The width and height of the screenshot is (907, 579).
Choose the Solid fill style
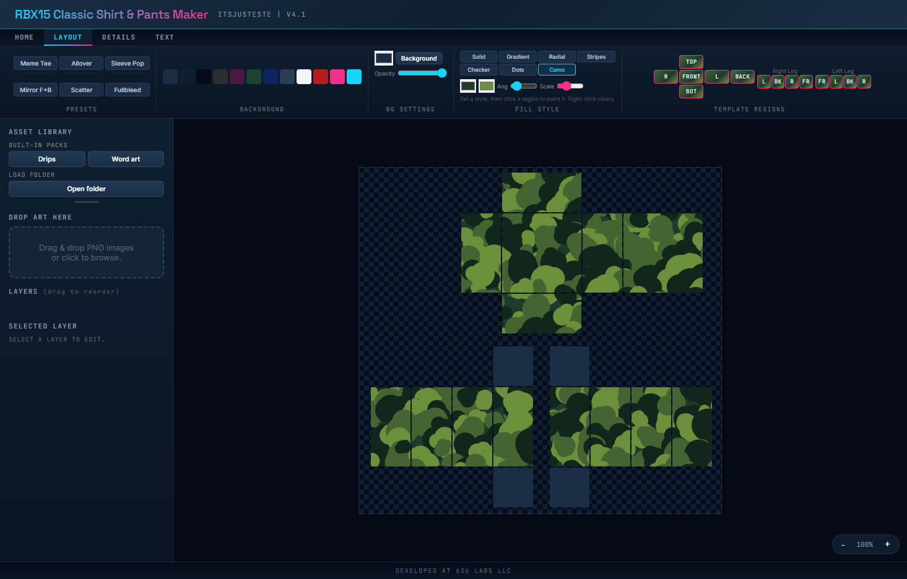pyautogui.click(x=479, y=57)
